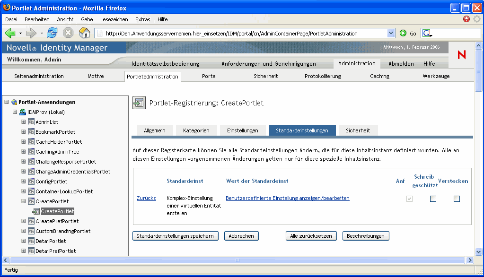Open the URL history dropdown arrow

(x=391, y=33)
